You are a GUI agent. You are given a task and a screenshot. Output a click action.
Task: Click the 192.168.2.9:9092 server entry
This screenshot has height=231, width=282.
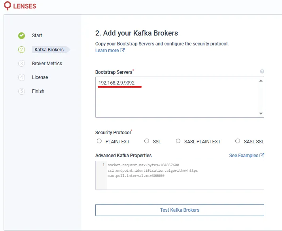(x=117, y=83)
